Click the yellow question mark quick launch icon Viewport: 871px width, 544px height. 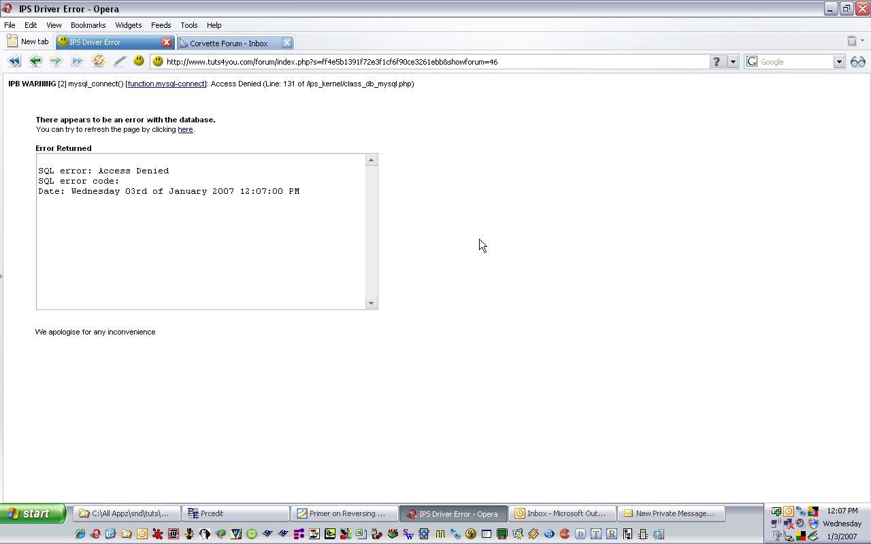click(471, 534)
